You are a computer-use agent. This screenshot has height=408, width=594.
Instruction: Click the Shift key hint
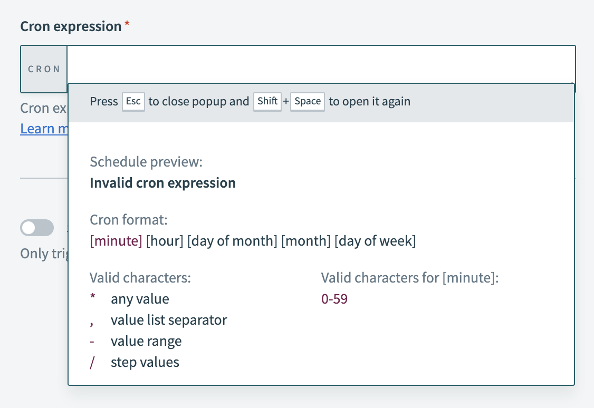click(267, 101)
